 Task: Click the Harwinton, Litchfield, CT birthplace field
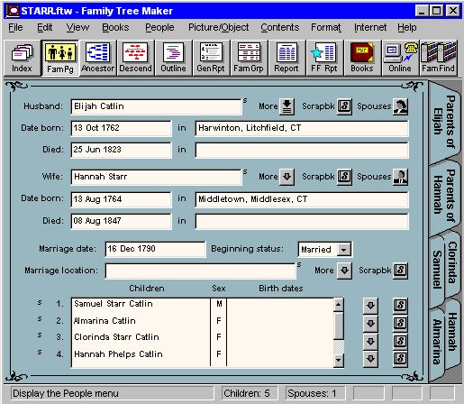click(x=302, y=128)
